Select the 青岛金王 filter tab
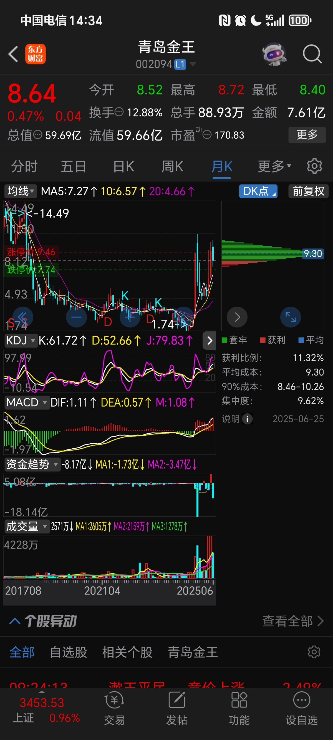The width and height of the screenshot is (333, 740). click(x=192, y=652)
